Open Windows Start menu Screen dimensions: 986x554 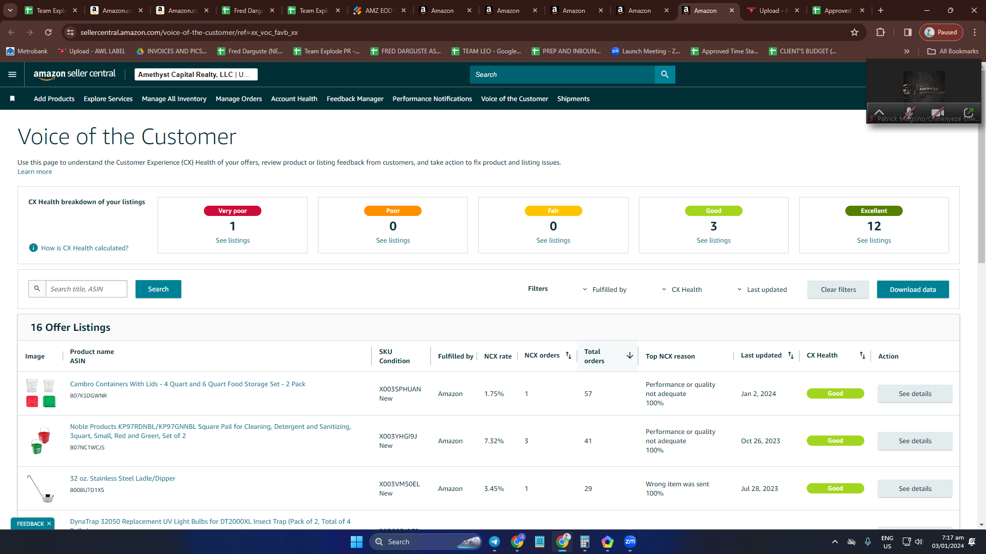[x=356, y=542]
